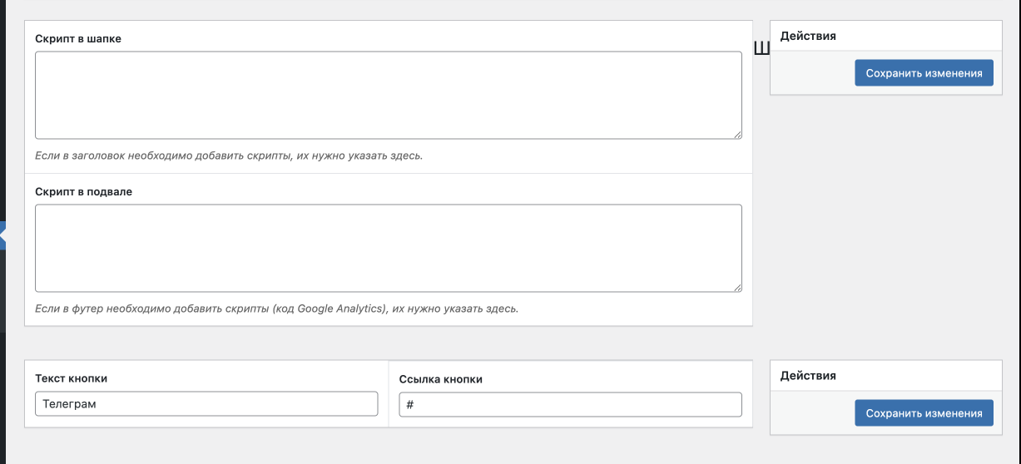The image size is (1021, 464).
Task: Select the Текст кнопки label
Action: point(71,378)
